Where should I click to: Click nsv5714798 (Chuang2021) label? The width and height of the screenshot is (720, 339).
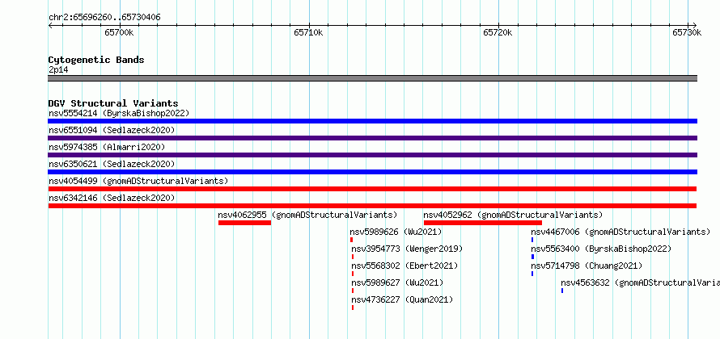pyautogui.click(x=587, y=266)
